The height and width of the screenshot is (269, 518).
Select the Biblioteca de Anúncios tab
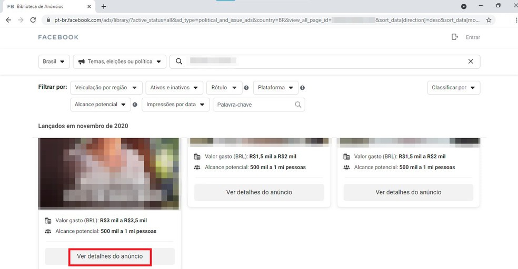click(49, 7)
